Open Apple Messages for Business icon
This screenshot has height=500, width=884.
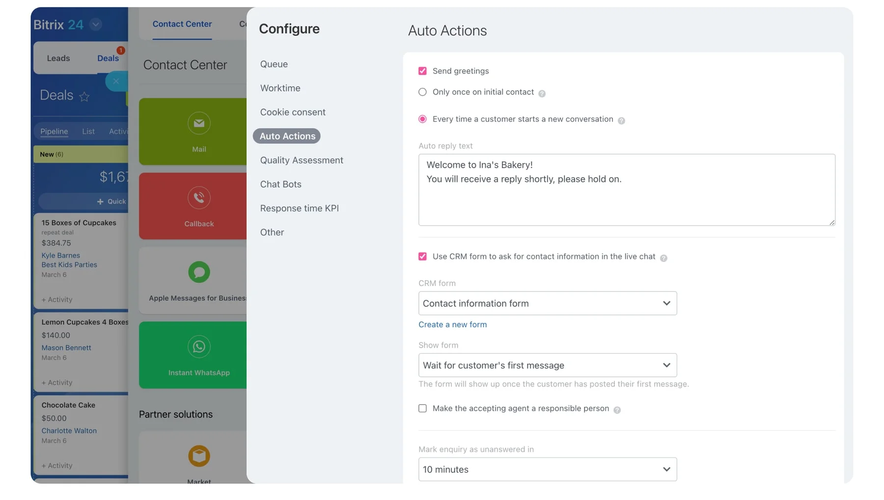pyautogui.click(x=199, y=272)
